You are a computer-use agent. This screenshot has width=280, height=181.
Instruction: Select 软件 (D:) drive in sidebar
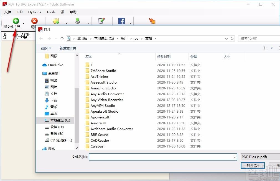click(54, 127)
